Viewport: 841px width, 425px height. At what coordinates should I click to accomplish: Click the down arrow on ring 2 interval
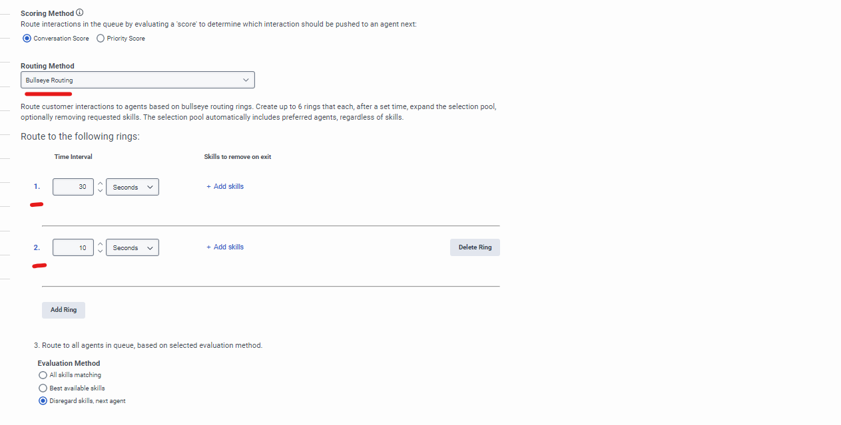(100, 251)
